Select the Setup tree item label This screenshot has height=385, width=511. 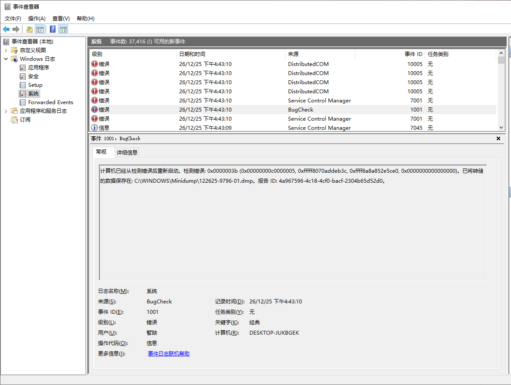[x=35, y=85]
